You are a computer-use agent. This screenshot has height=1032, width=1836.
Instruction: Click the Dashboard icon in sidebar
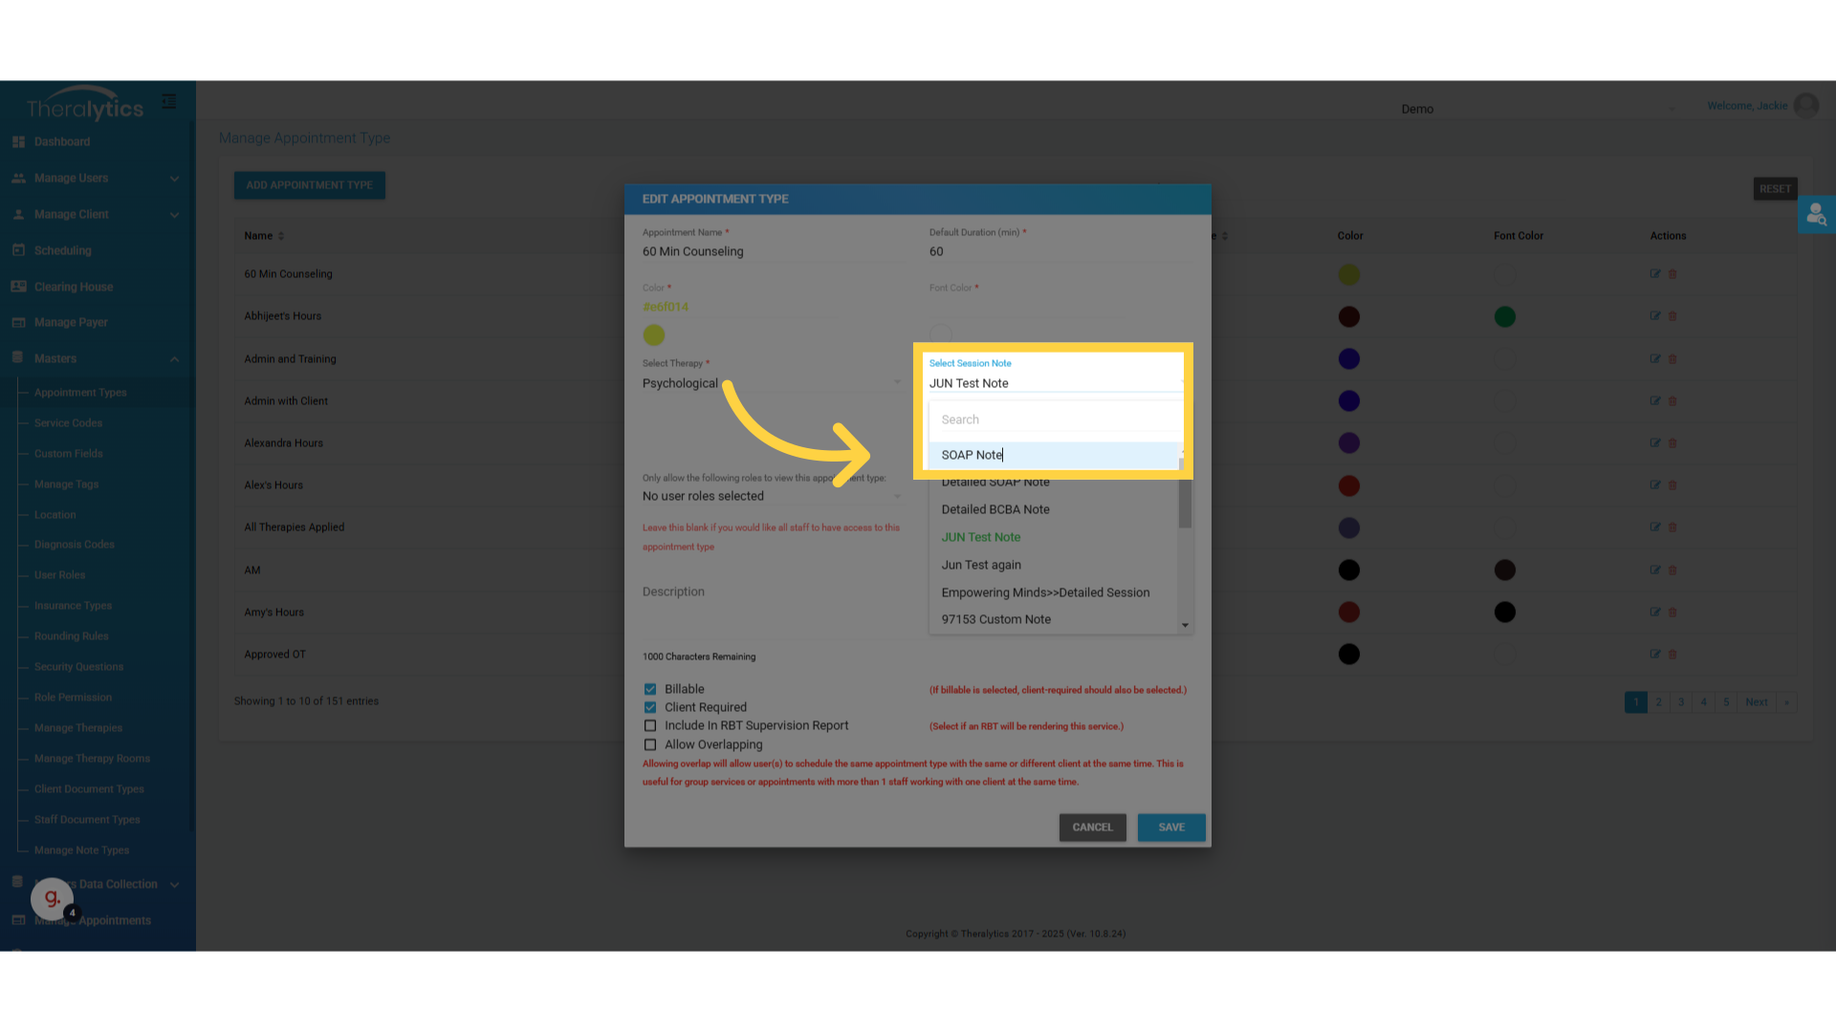point(18,141)
